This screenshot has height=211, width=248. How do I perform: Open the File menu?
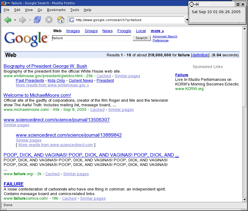pyautogui.click(x=6, y=10)
